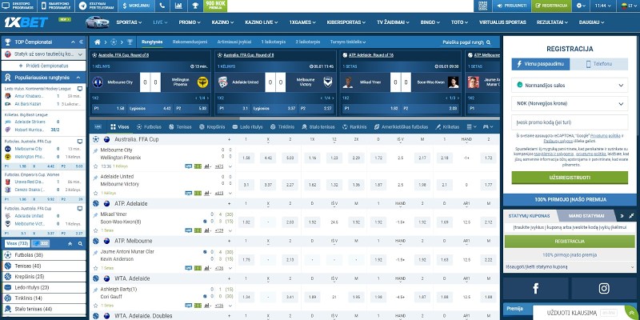Open the KIBERSPORTAS menu
The height and width of the screenshot is (320, 640).
click(346, 22)
